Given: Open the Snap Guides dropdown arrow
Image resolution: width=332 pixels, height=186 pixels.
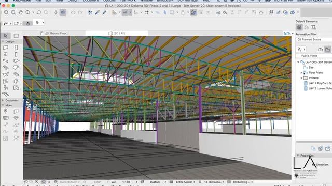Looking at the screenshot, I should (x=130, y=12).
